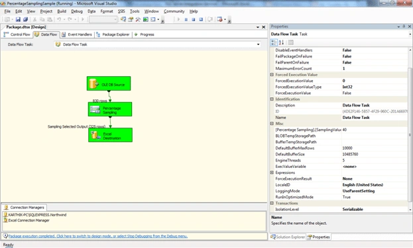Image resolution: width=413 pixels, height=248 pixels.
Task: Stop debugging with the stop icon
Action: click(194, 19)
